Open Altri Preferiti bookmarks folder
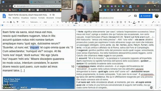161x91 pixels. [154, 10]
